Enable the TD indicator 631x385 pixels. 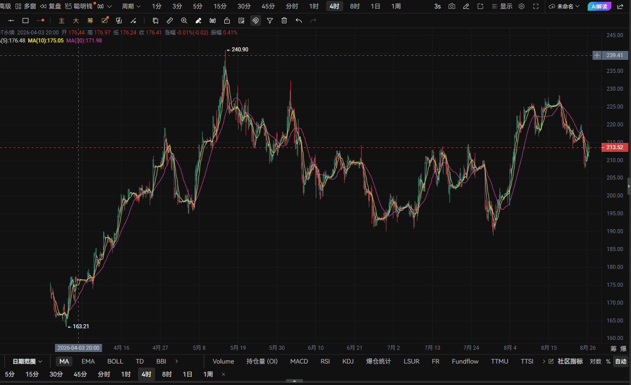[140, 361]
